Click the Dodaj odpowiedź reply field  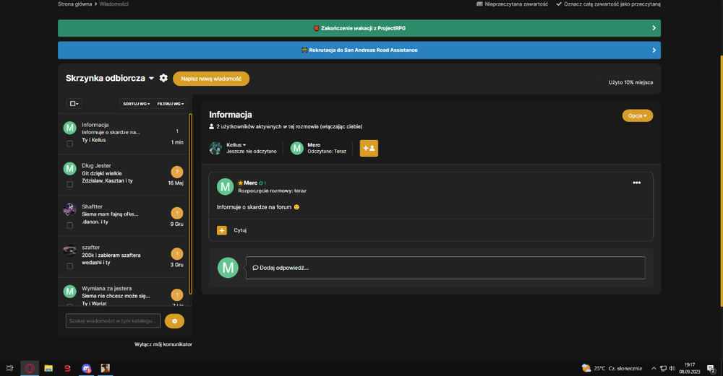(445, 268)
